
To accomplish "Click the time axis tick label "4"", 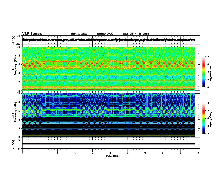I will tap(93, 153).
